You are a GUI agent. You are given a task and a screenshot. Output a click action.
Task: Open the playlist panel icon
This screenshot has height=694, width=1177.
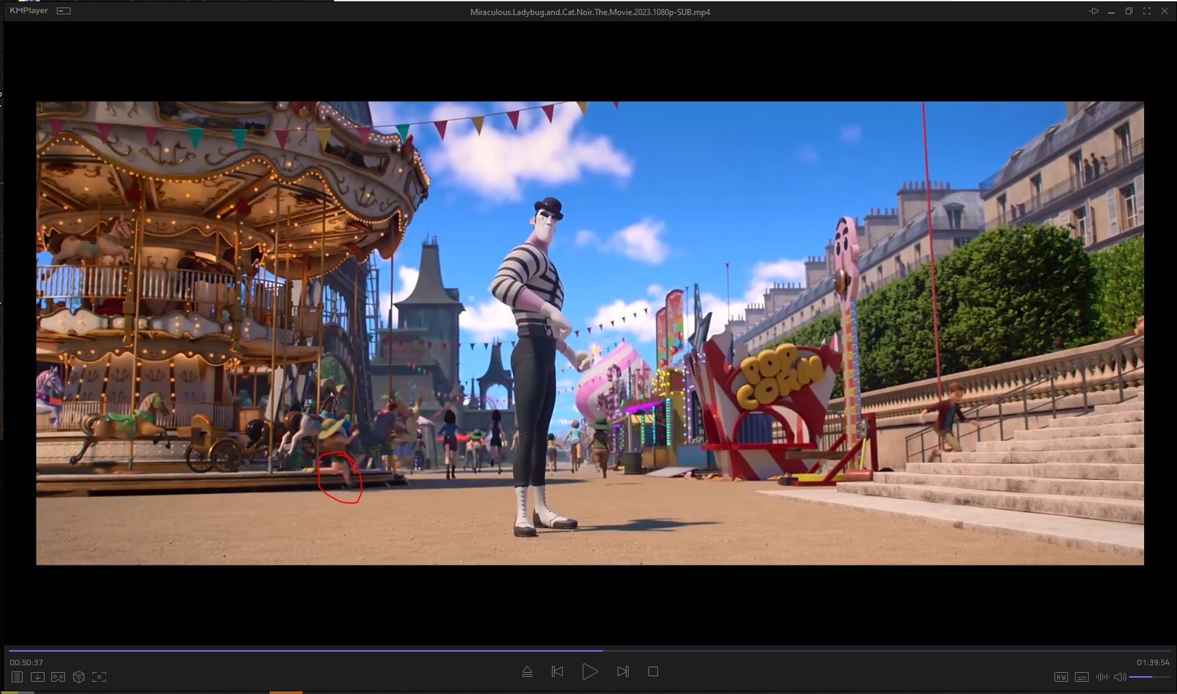tap(17, 677)
